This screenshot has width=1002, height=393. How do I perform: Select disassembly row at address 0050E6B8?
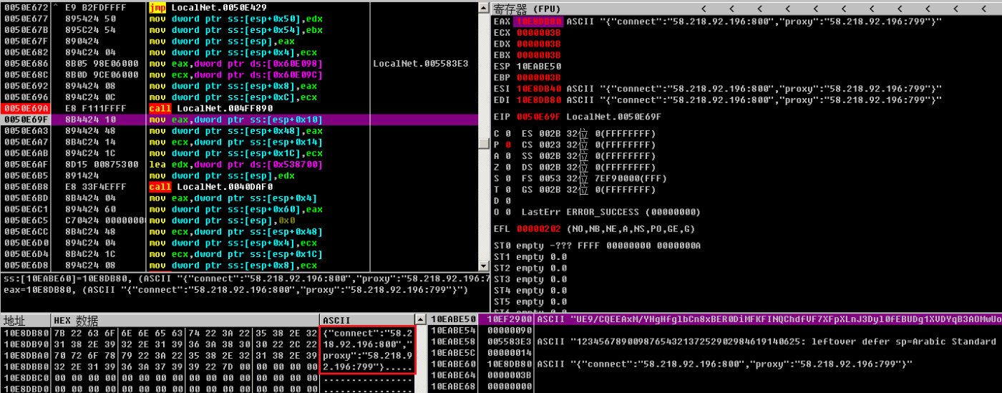[x=239, y=187]
